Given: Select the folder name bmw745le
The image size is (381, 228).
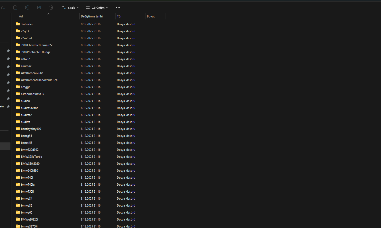Looking at the screenshot, I should [x=28, y=185].
